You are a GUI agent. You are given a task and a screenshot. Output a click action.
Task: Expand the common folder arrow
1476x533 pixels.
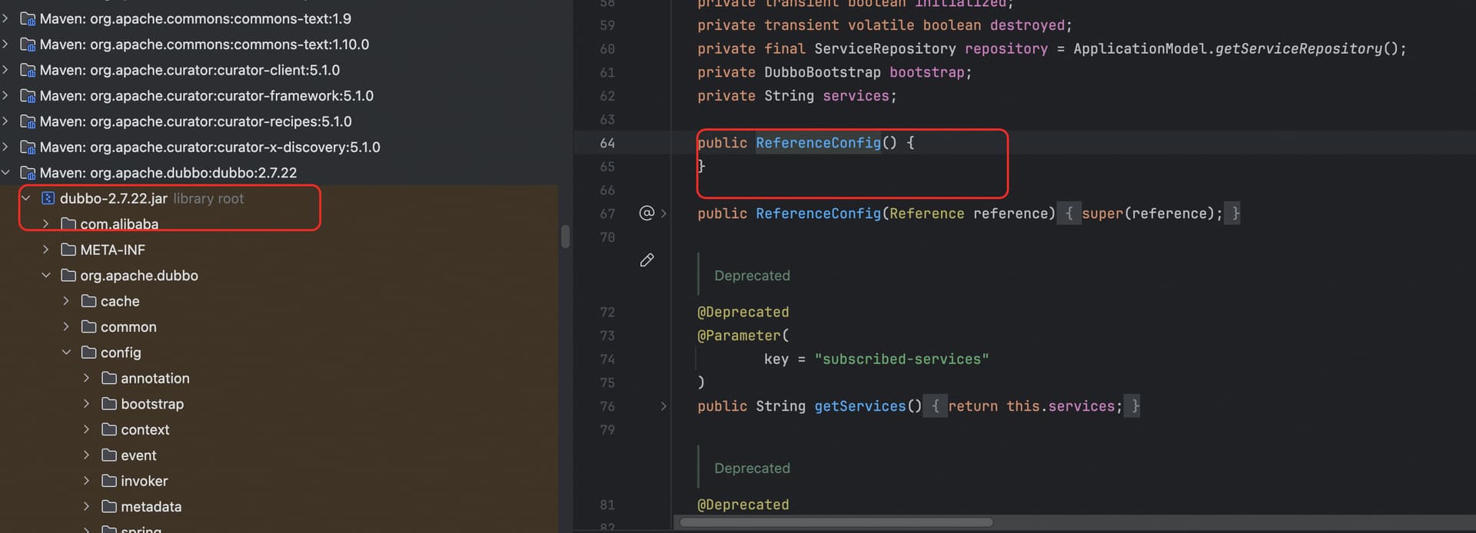point(66,326)
